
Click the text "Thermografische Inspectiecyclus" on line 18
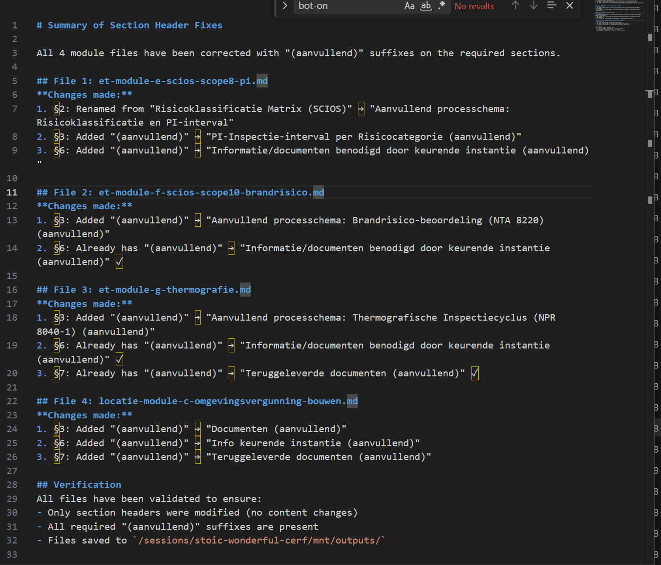tap(440, 318)
